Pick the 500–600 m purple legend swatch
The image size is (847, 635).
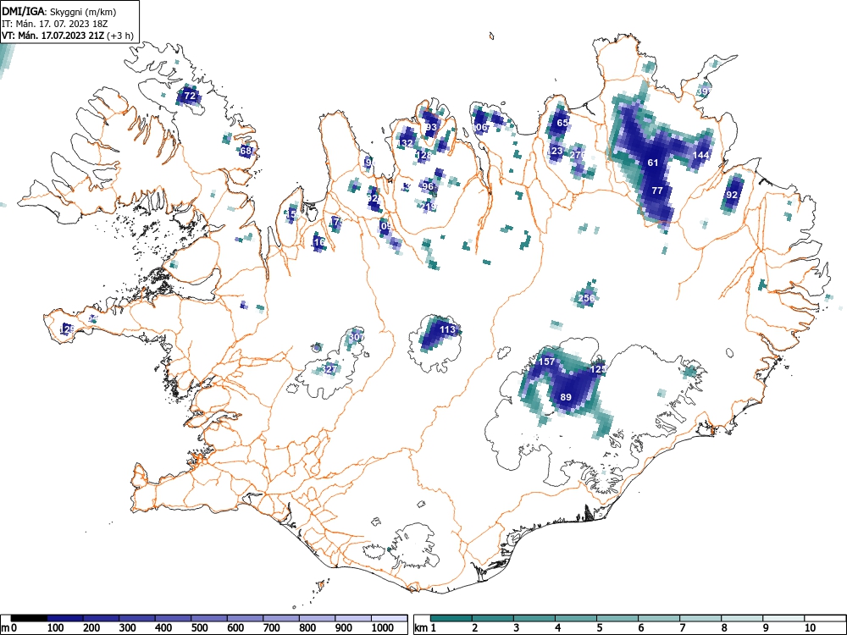tap(209, 618)
